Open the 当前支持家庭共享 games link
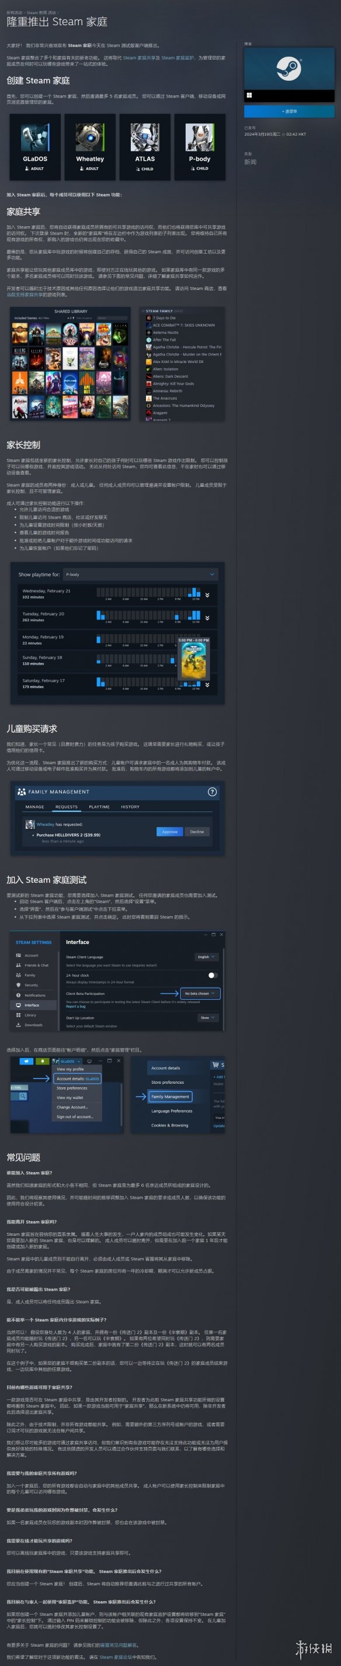The height and width of the screenshot is (1666, 341). 25,294
